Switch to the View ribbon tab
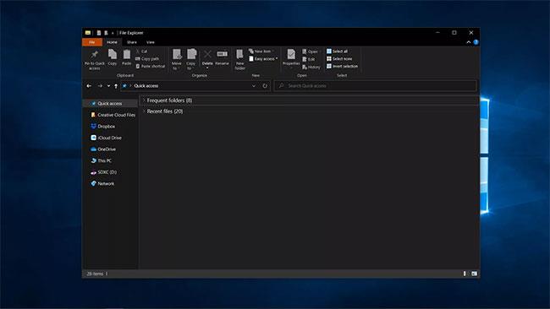The width and height of the screenshot is (550, 309). pyautogui.click(x=151, y=42)
